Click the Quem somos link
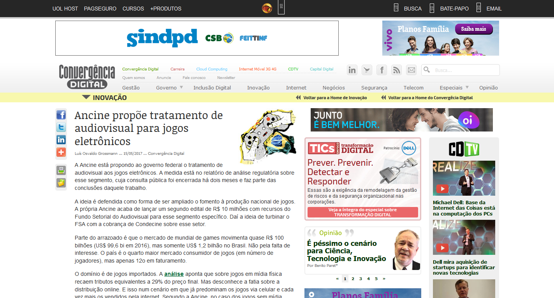Screen dimensions: 554x298 134,78
